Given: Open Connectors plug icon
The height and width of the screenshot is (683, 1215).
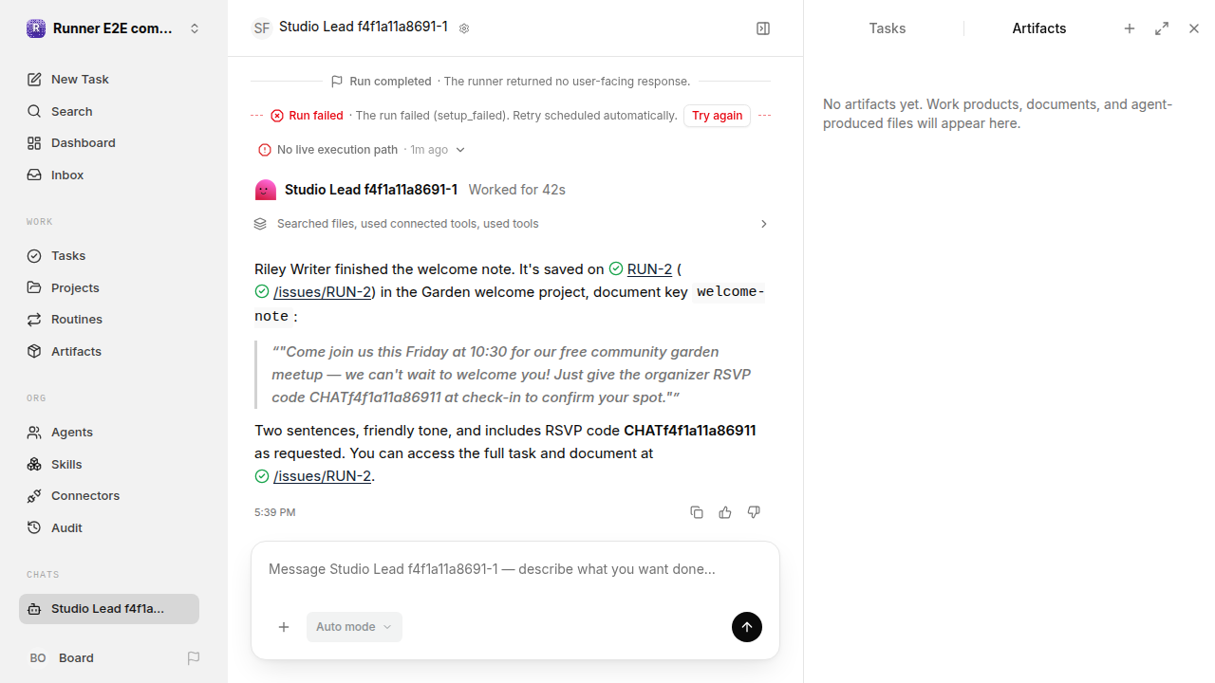Looking at the screenshot, I should (34, 496).
